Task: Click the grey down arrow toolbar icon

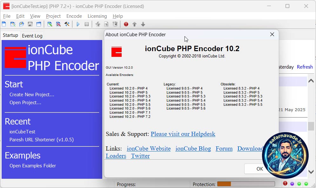Action: tap(143, 24)
